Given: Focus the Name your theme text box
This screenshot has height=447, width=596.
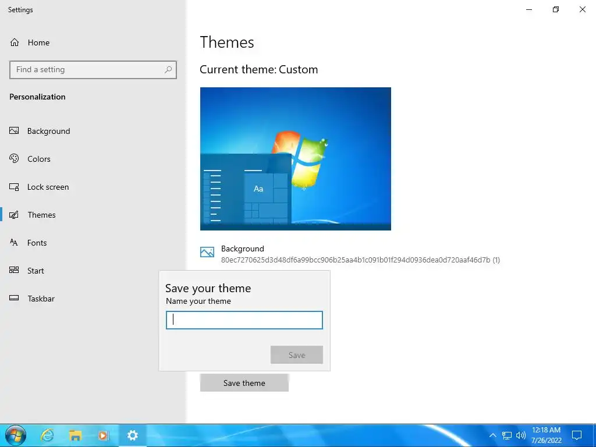Looking at the screenshot, I should pyautogui.click(x=244, y=320).
